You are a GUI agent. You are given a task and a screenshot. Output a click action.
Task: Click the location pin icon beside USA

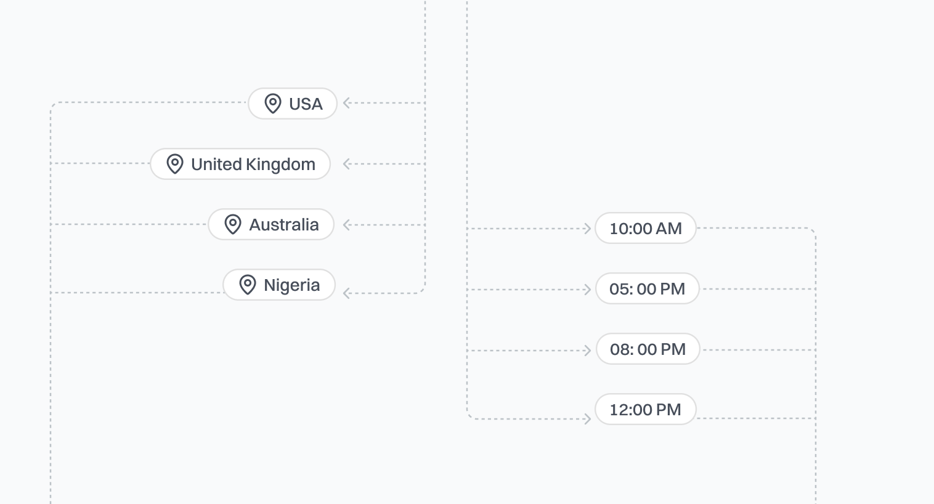(x=273, y=104)
